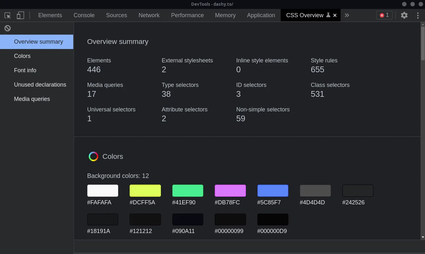425x254 pixels.
Task: Click the Media queries count 17
Action: click(x=91, y=94)
